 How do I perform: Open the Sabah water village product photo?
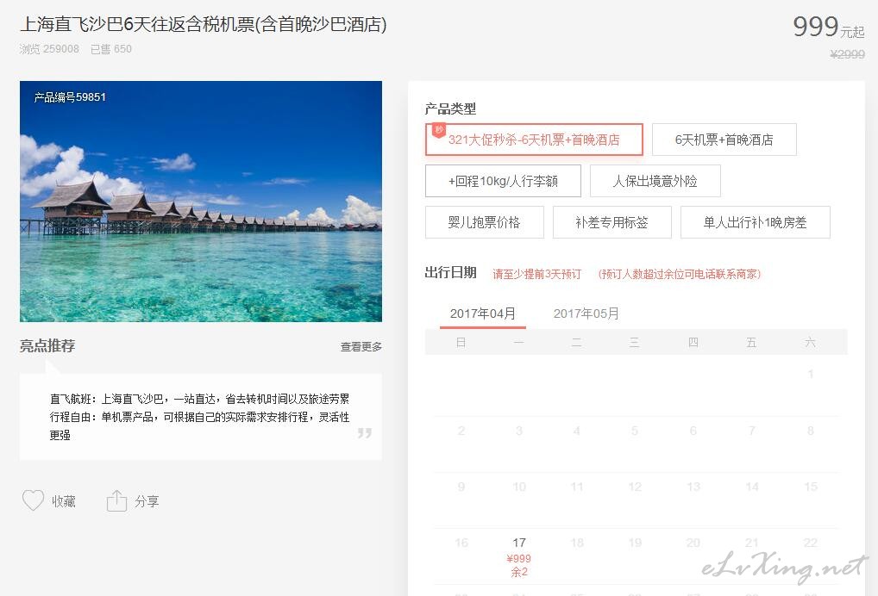coord(201,202)
